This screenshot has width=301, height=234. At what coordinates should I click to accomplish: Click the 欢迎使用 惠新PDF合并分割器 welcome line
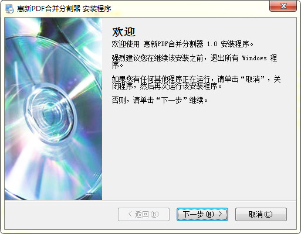[x=182, y=44]
